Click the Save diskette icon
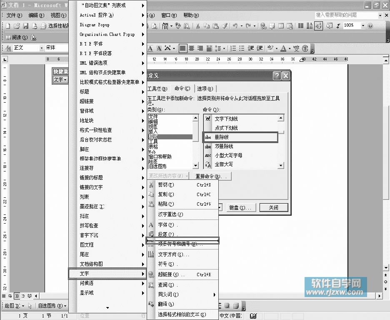The height and width of the screenshot is (320, 390). coord(25,25)
